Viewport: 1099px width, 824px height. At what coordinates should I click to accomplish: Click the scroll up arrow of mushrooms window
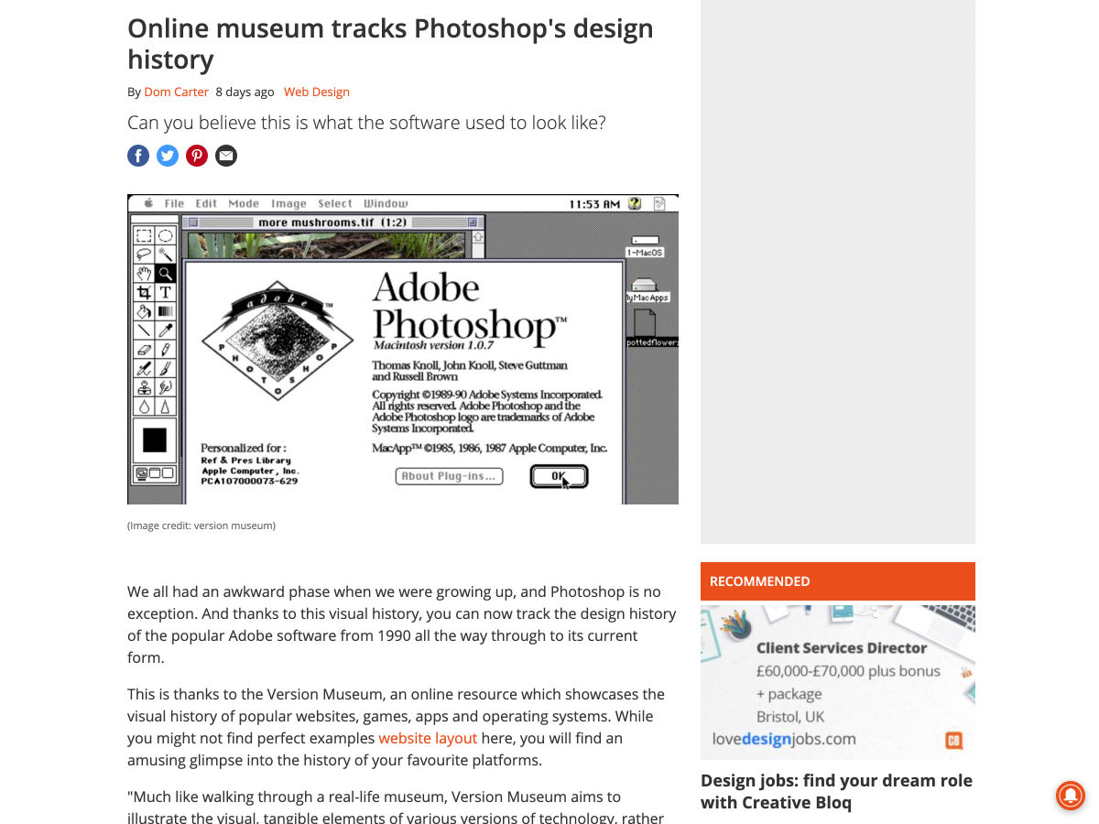[478, 237]
